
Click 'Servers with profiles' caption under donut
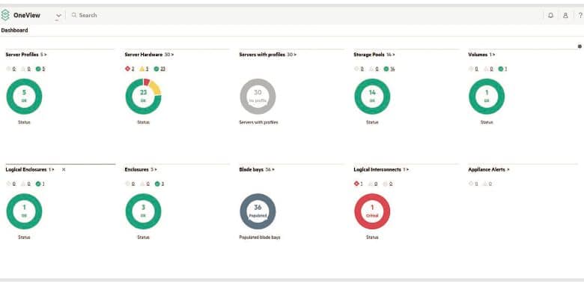point(258,122)
